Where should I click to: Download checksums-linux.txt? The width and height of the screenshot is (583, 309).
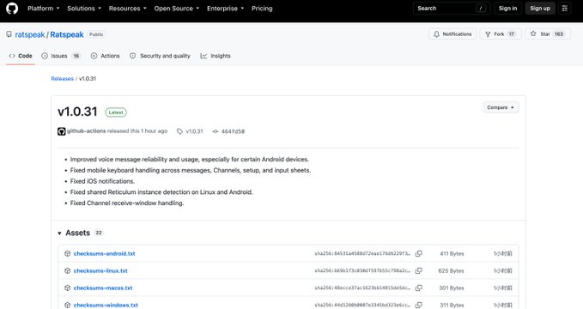tap(100, 270)
